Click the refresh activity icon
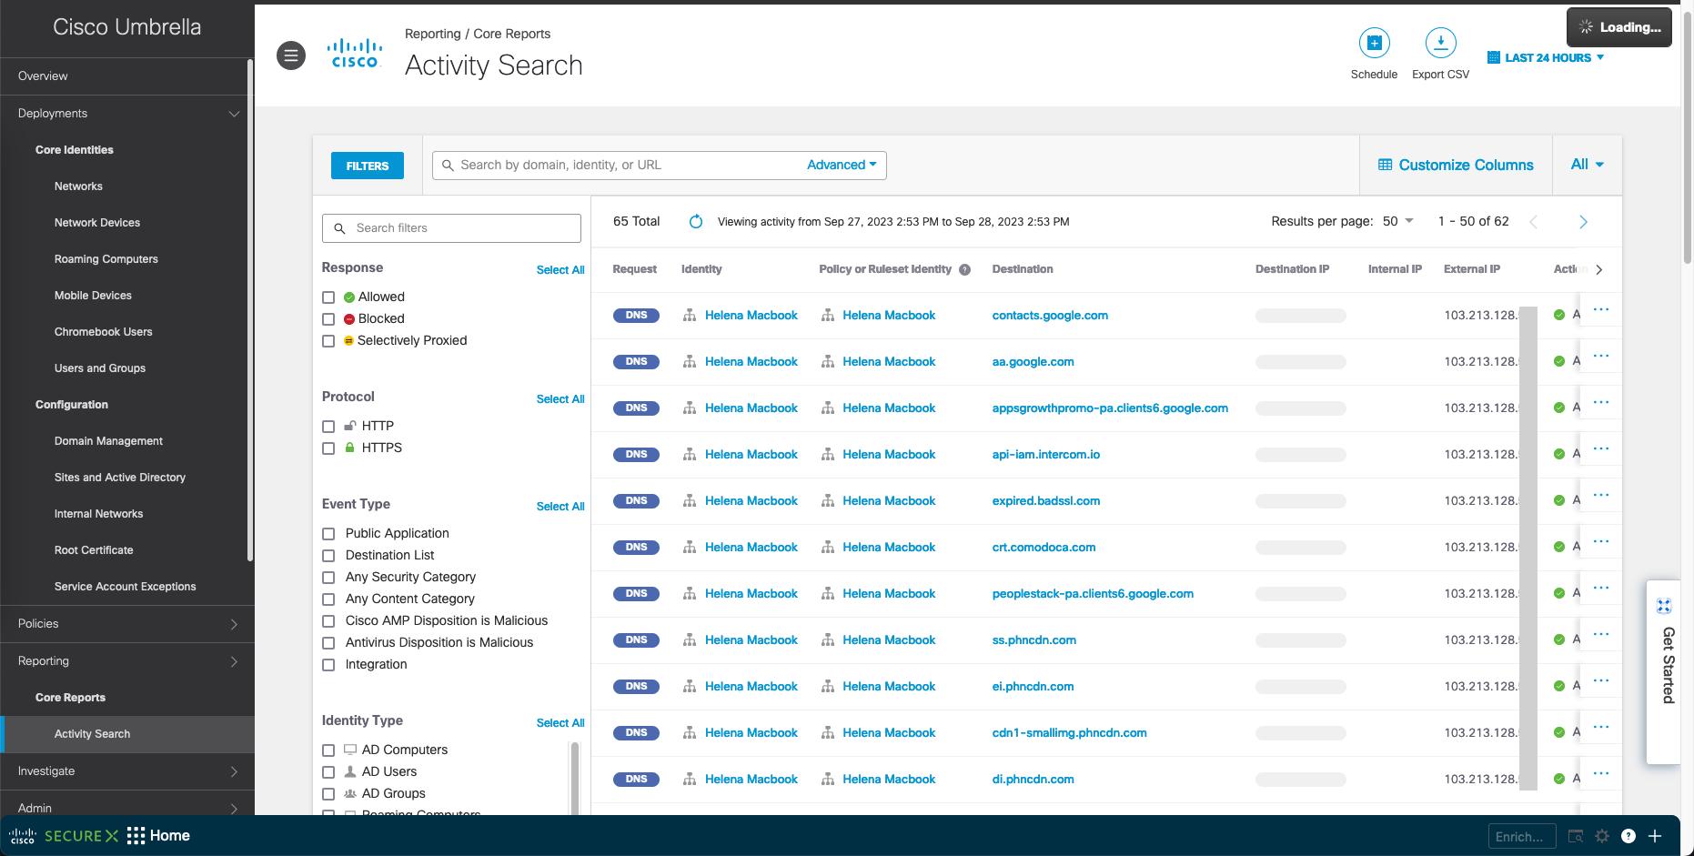This screenshot has height=856, width=1694. [x=696, y=222]
